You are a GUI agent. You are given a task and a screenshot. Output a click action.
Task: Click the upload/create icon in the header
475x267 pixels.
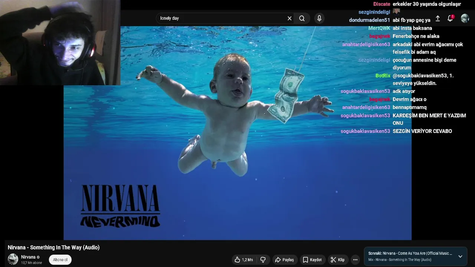tap(438, 18)
